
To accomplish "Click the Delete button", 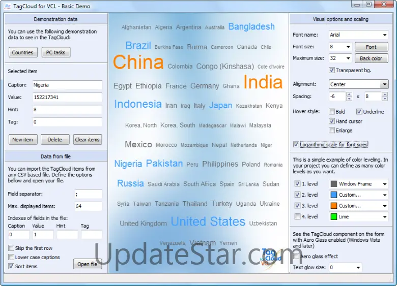I will tap(55, 140).
